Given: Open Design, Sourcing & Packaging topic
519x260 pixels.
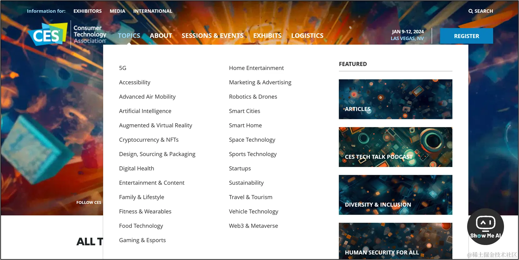Looking at the screenshot, I should 157,154.
